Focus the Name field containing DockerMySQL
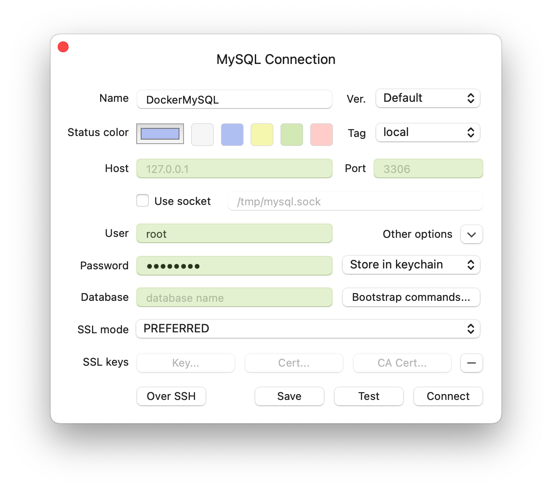This screenshot has height=490, width=552. pyautogui.click(x=235, y=99)
